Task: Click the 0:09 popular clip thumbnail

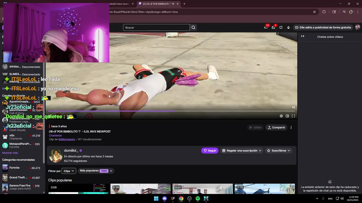Action: click(x=78, y=189)
